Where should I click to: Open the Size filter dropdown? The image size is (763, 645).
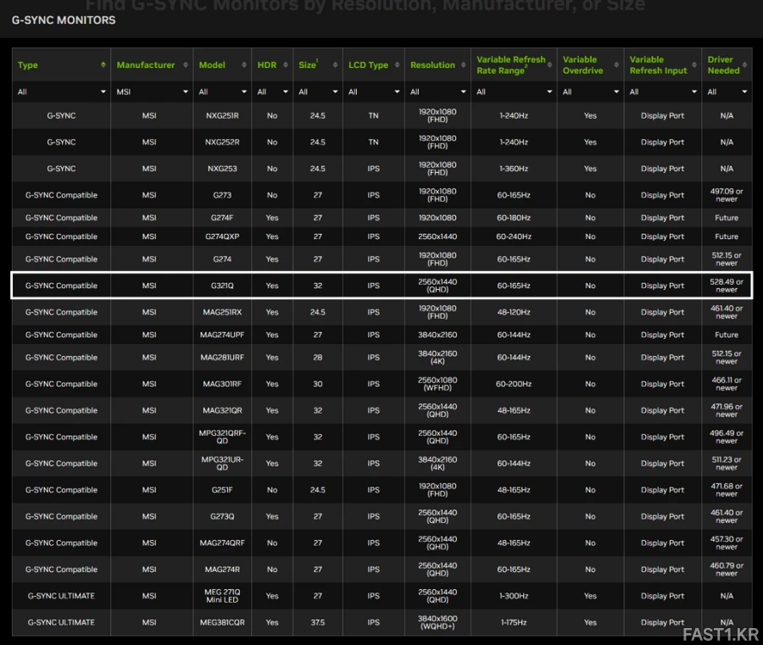[318, 92]
